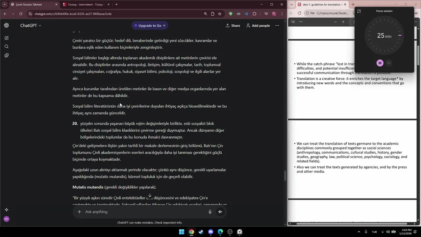421x237 pixels.
Task: Open the search chats icon in sidebar
Action: point(6,46)
